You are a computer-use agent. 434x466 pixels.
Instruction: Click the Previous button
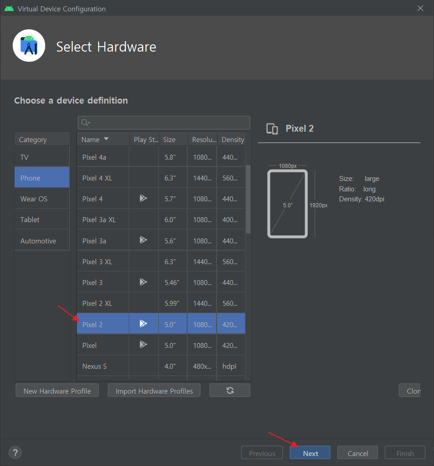click(x=262, y=453)
